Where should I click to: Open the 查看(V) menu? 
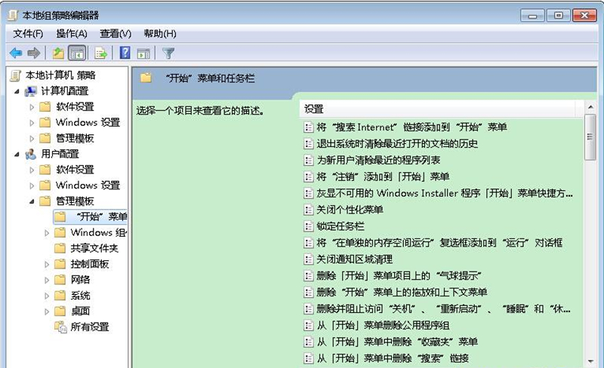116,34
